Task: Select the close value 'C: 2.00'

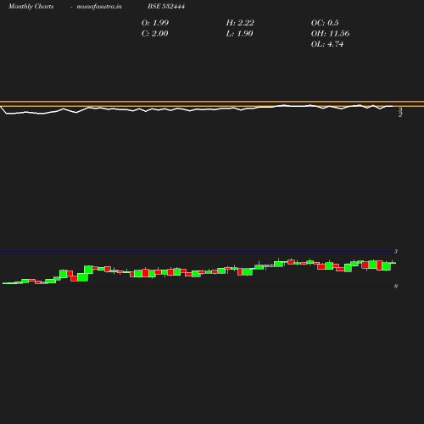Action: (154, 33)
